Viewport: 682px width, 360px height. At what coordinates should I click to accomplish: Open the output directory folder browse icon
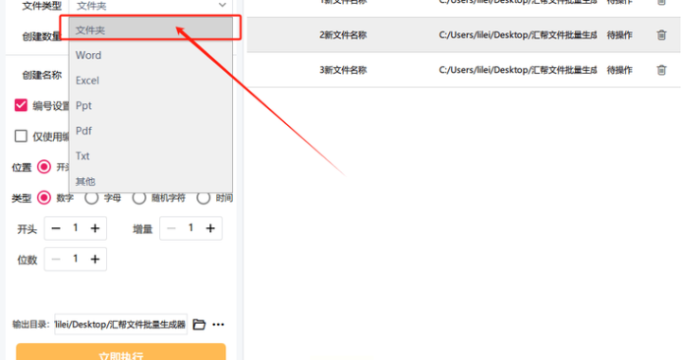(x=199, y=324)
